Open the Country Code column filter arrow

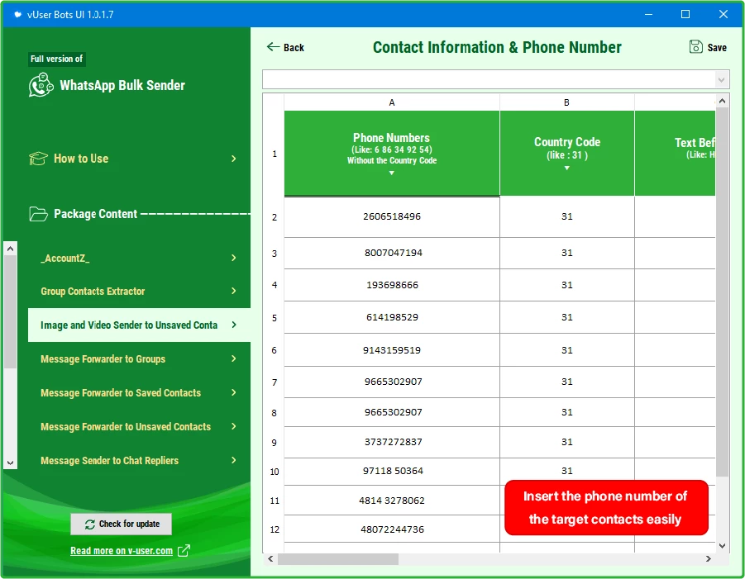click(x=566, y=168)
